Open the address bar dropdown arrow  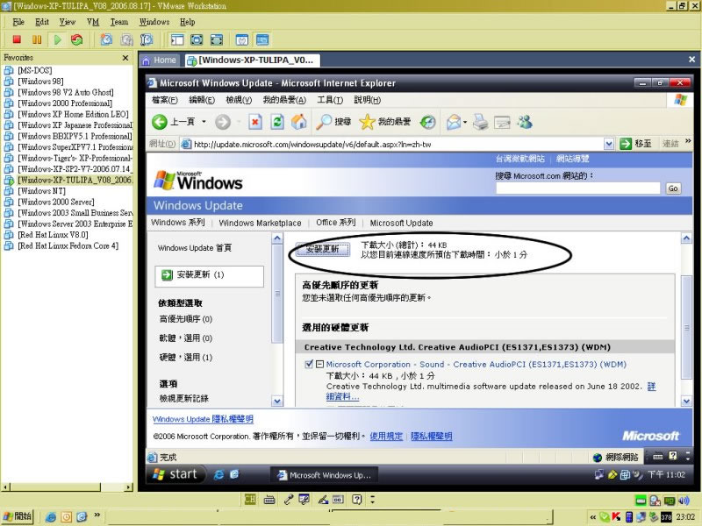click(608, 144)
